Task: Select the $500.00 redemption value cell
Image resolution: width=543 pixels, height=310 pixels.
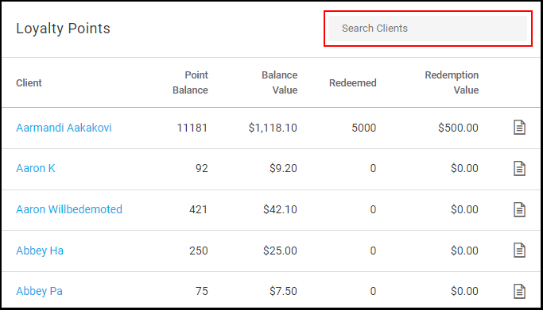Action: coord(458,128)
